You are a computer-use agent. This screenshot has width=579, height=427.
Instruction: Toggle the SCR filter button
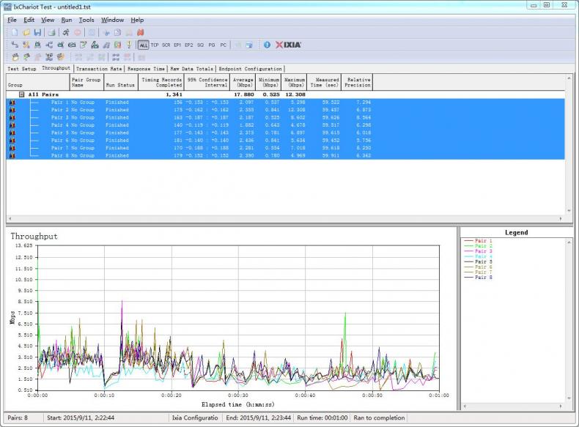(166, 45)
